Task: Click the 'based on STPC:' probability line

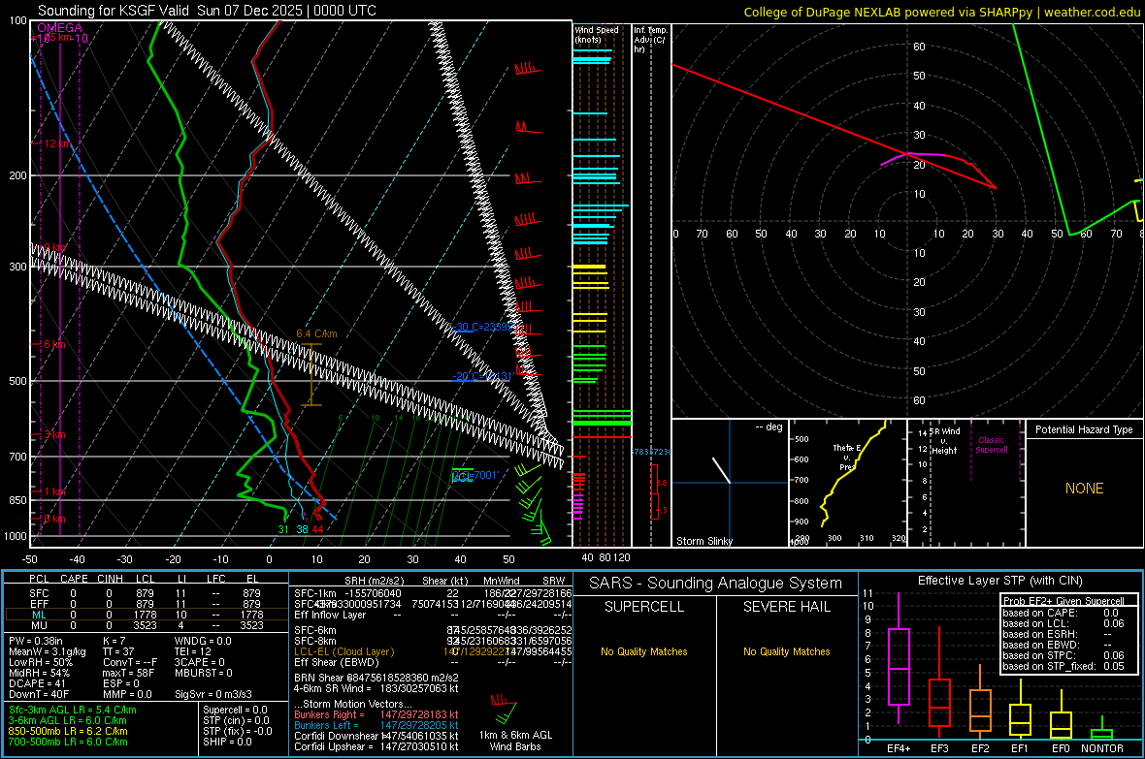Action: tap(1063, 655)
